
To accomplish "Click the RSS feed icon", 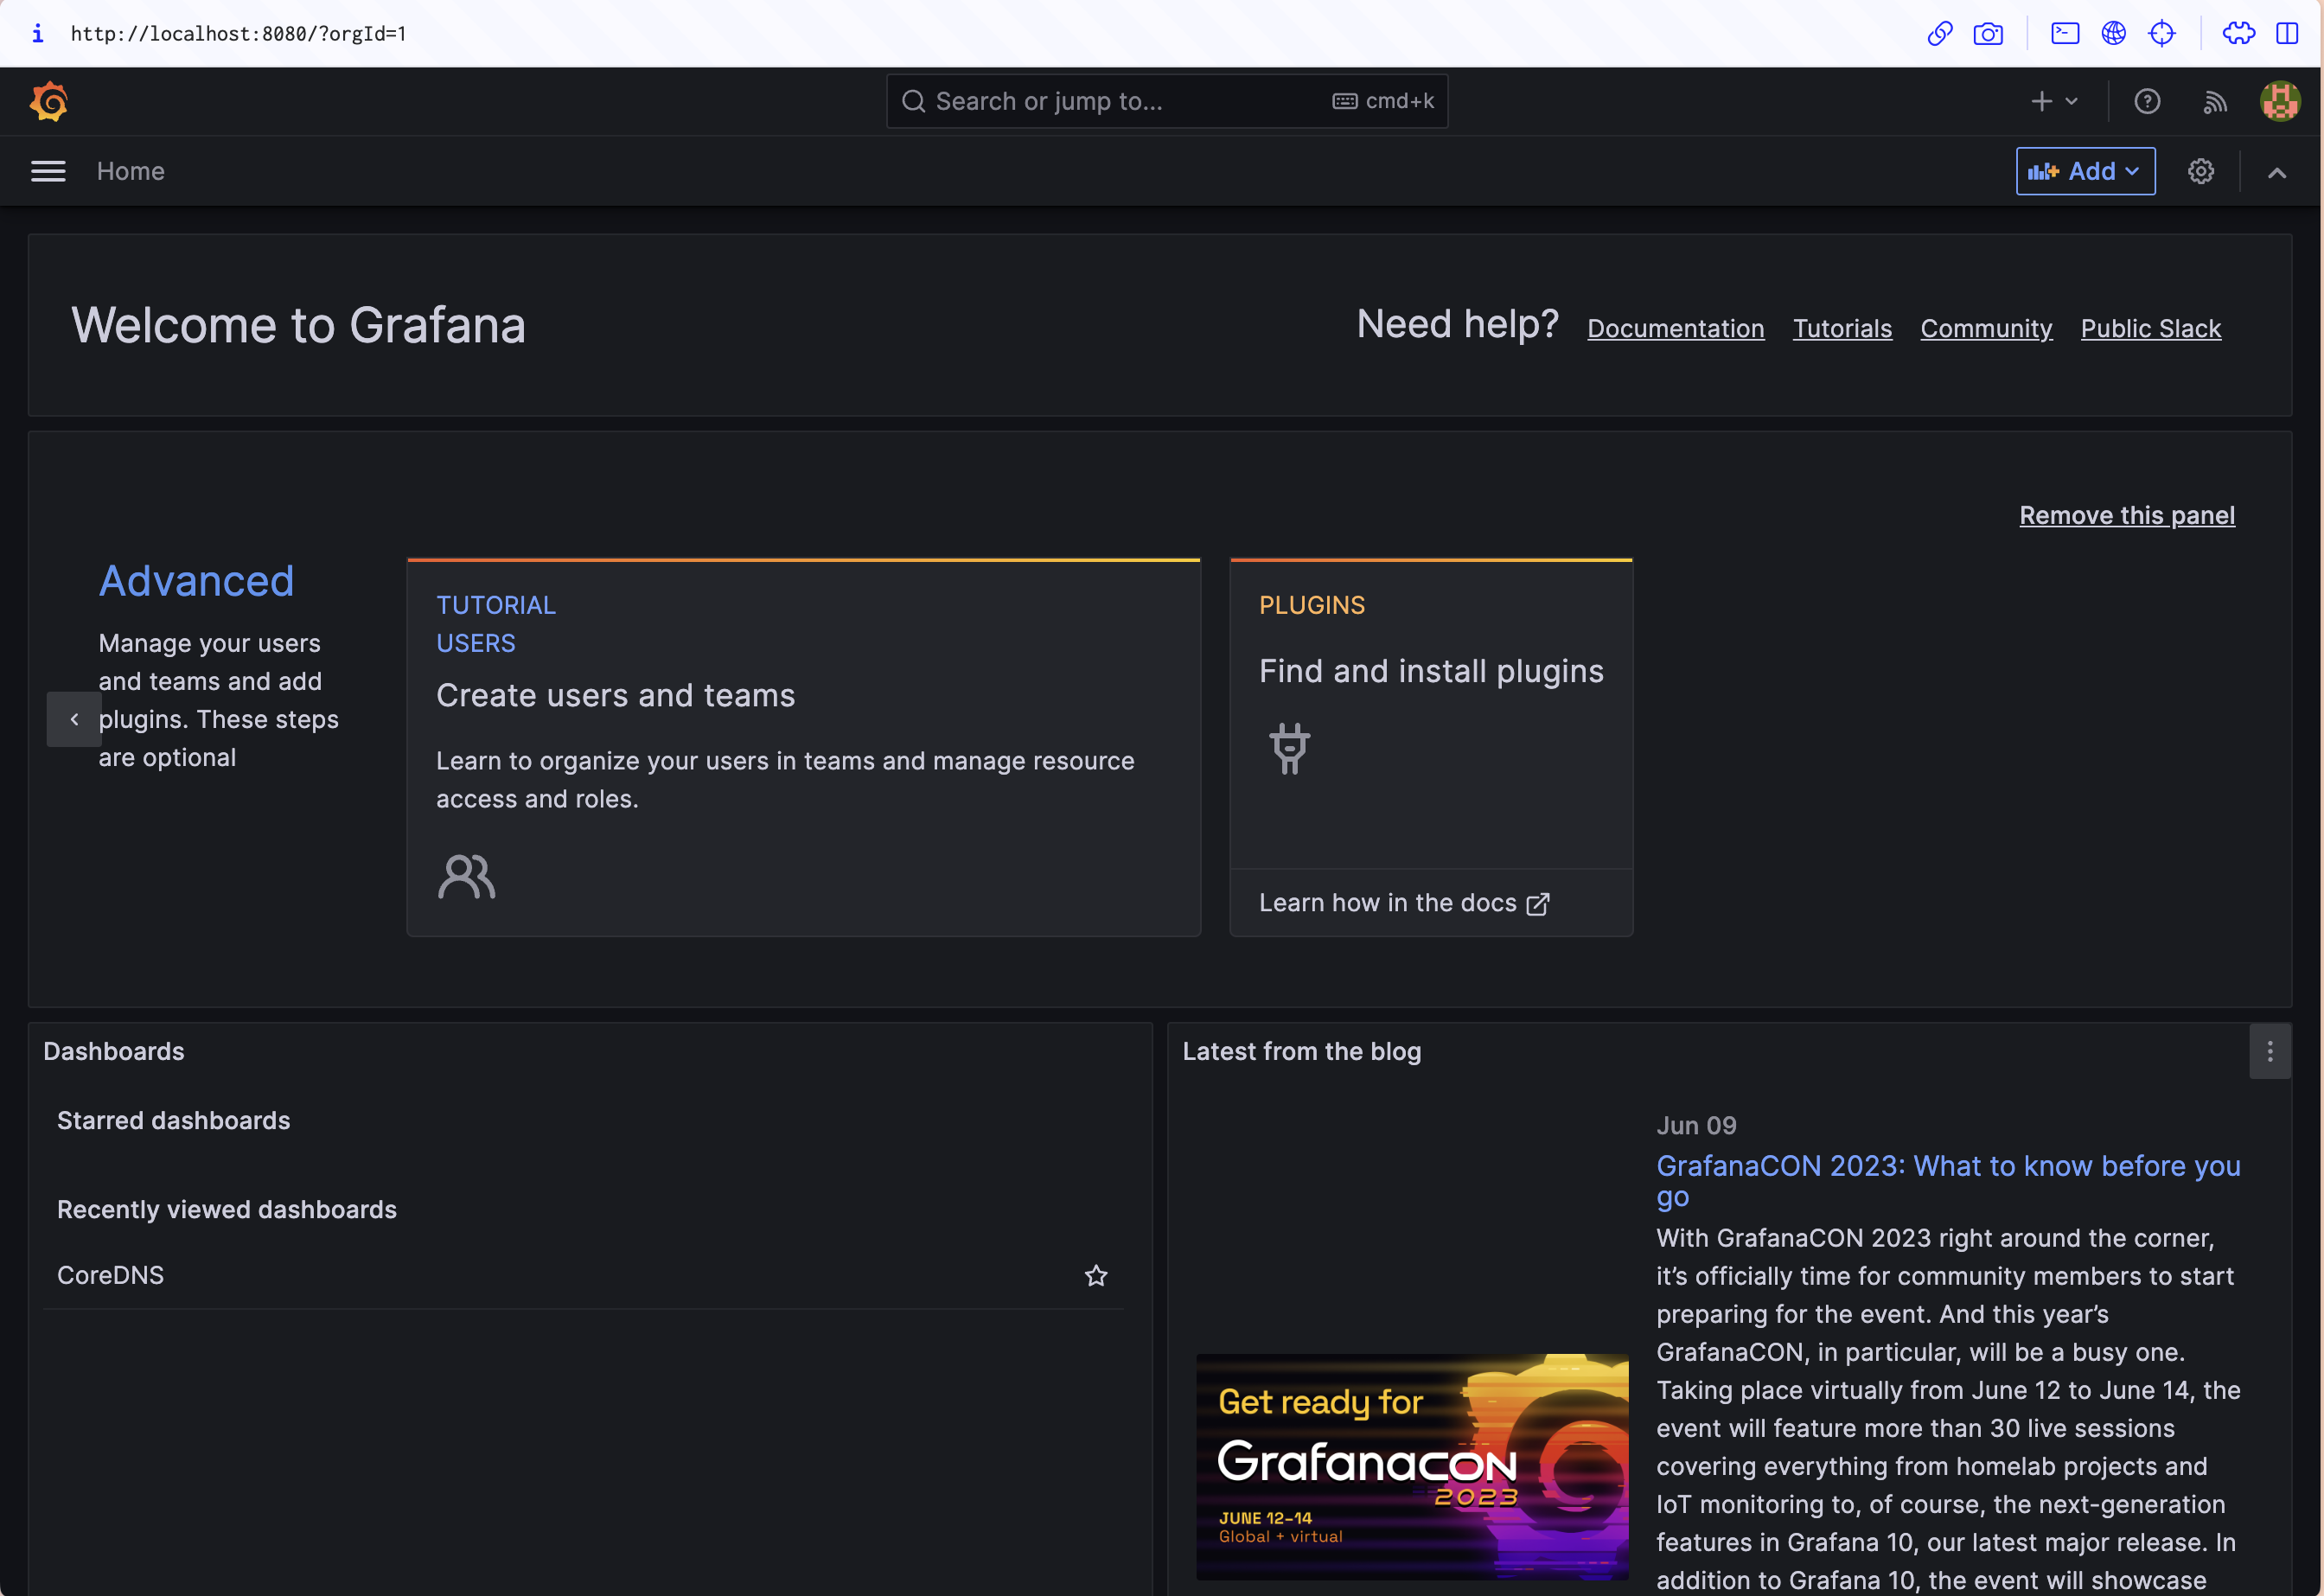I will (2214, 100).
